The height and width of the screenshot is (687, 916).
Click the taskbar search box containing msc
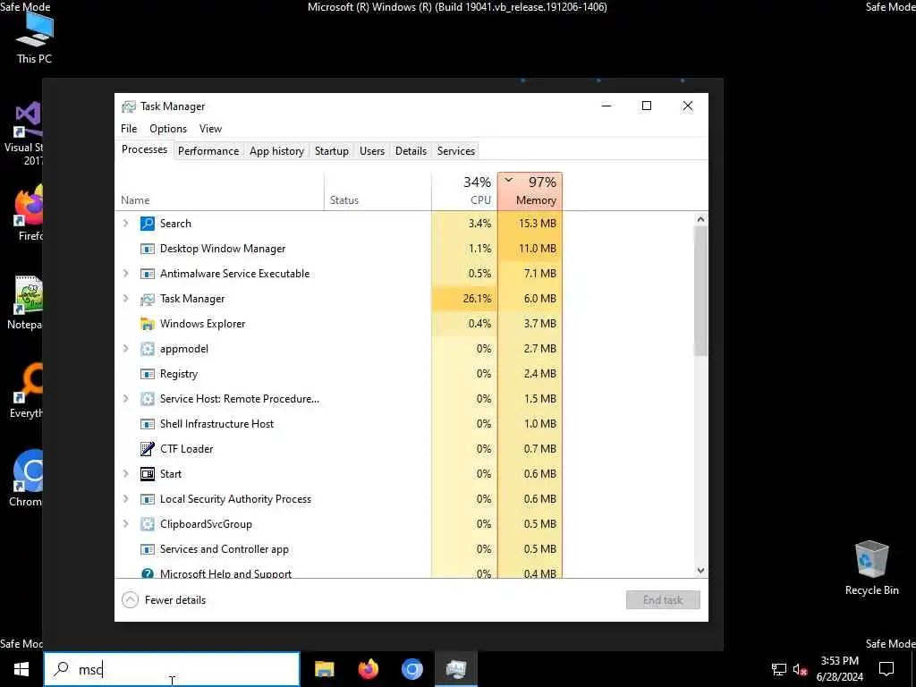click(173, 669)
